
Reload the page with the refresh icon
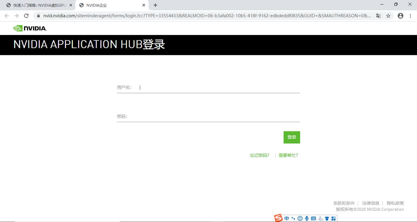point(26,16)
